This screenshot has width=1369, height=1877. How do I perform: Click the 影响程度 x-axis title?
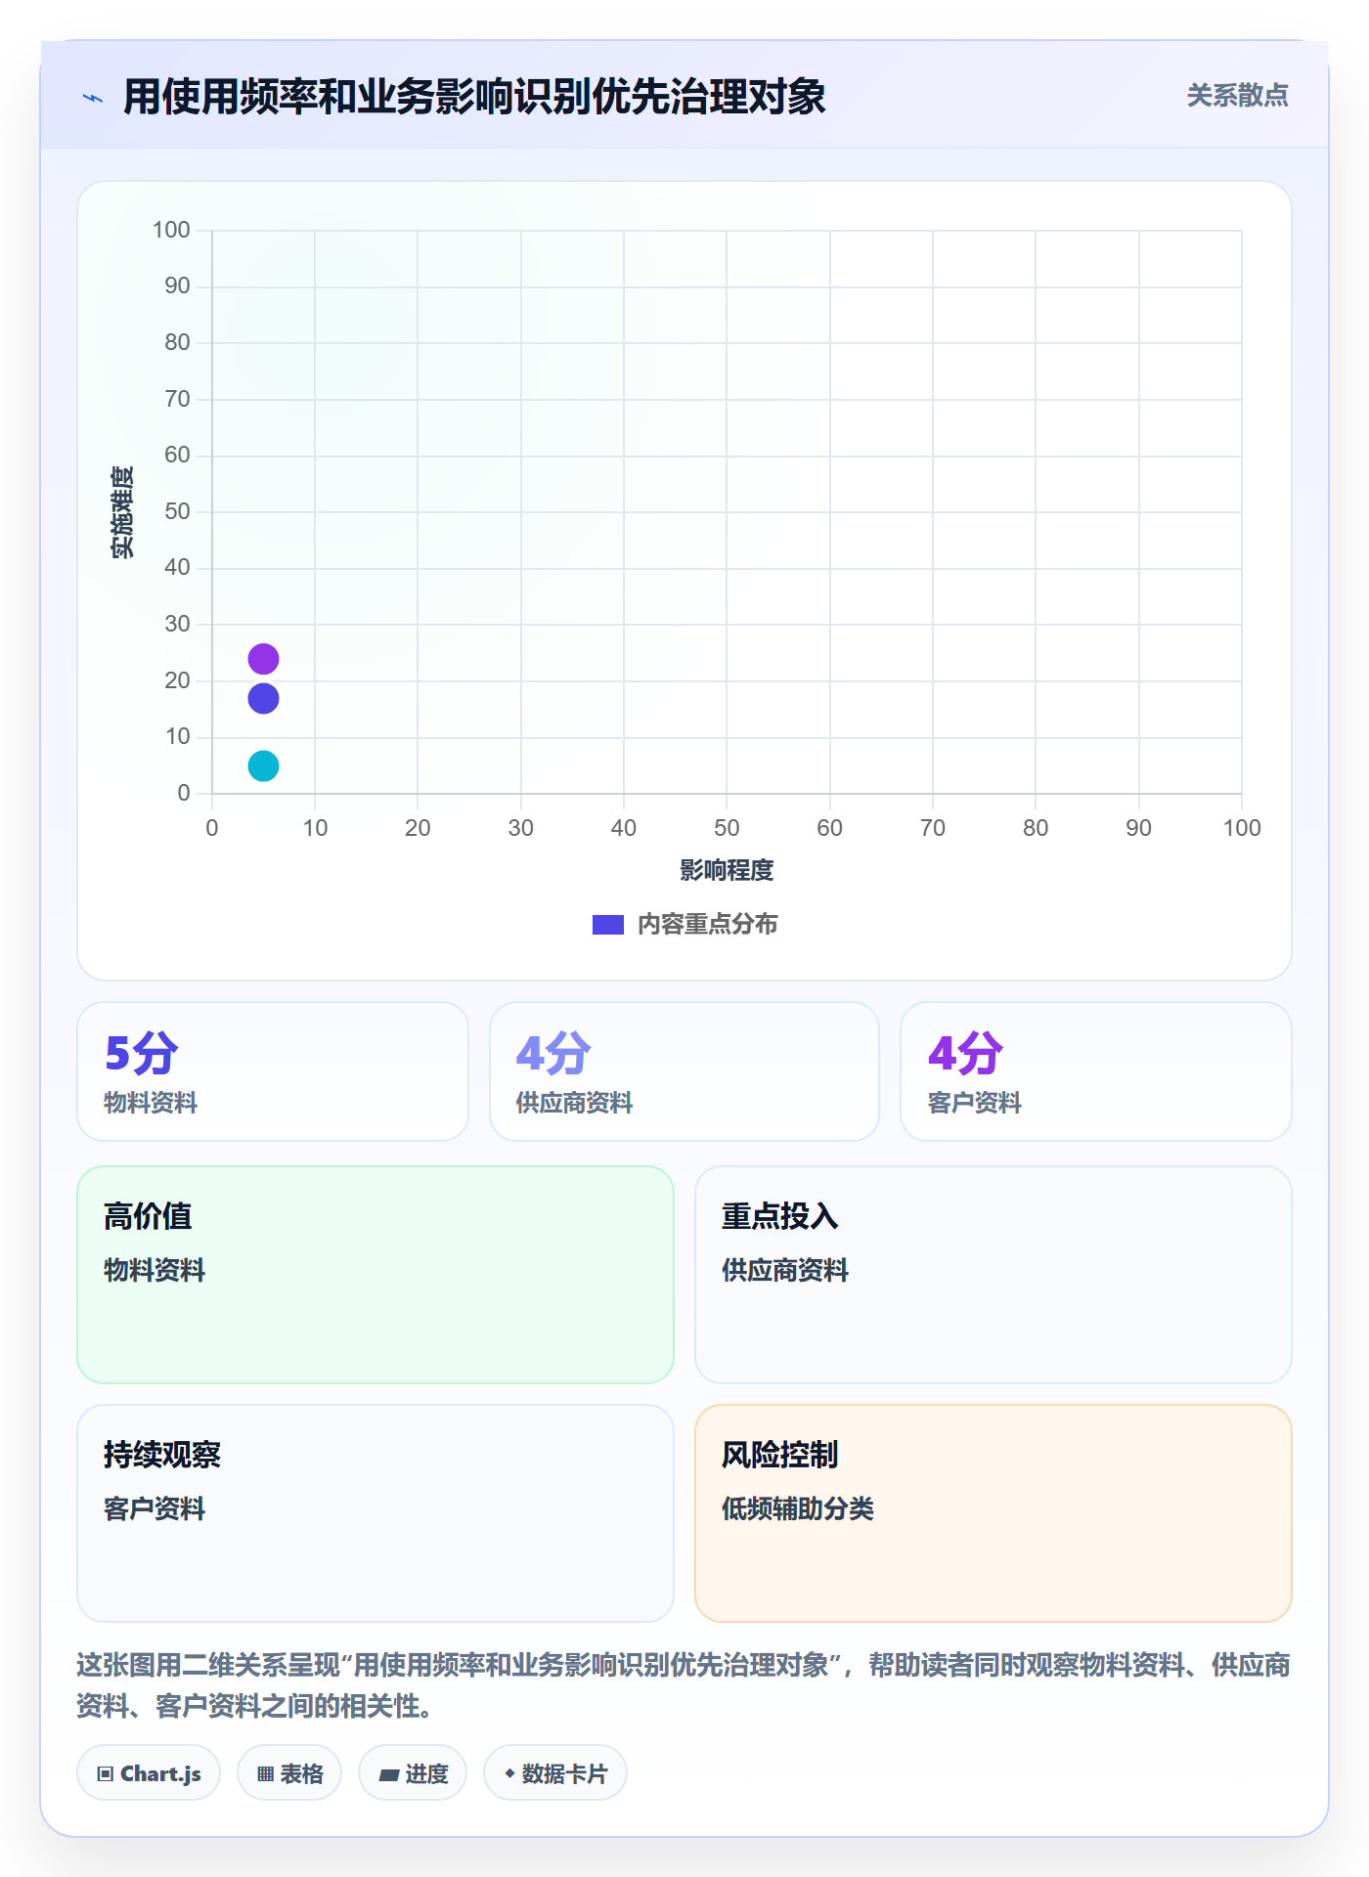pos(727,870)
